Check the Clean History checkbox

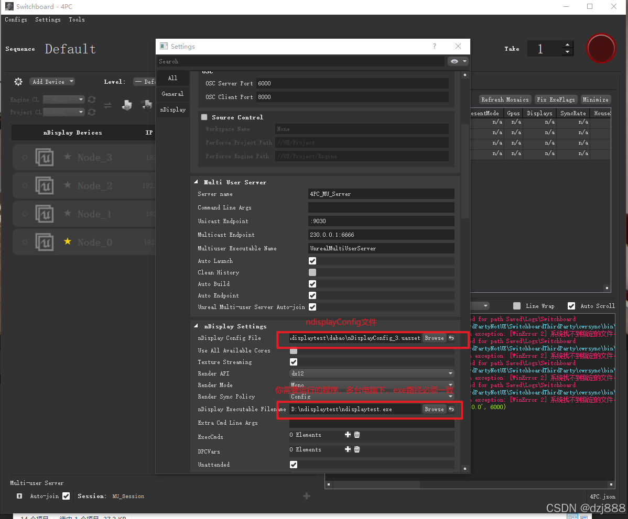click(312, 272)
